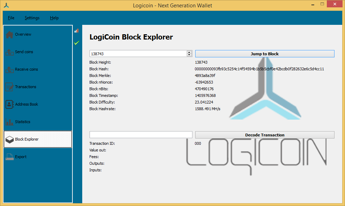
Task: Click the block hash value text
Action: tap(259, 69)
